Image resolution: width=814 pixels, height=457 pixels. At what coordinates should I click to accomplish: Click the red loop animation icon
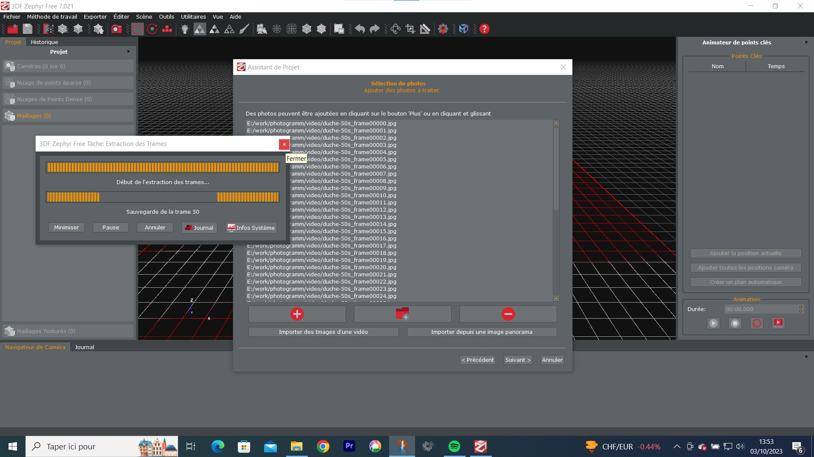click(x=757, y=323)
